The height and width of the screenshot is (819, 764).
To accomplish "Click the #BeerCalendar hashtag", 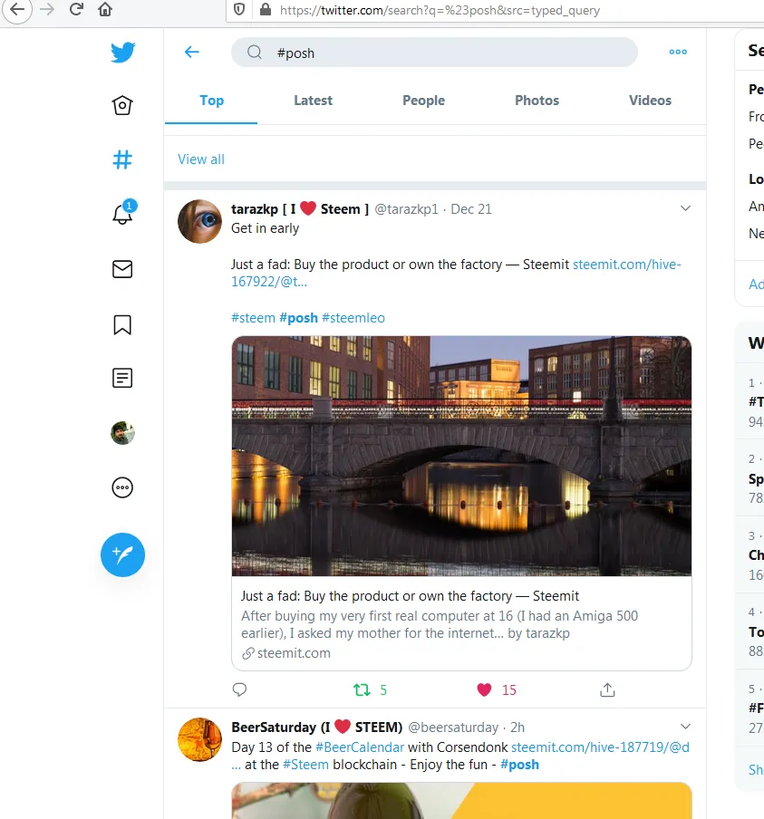I will (x=360, y=747).
